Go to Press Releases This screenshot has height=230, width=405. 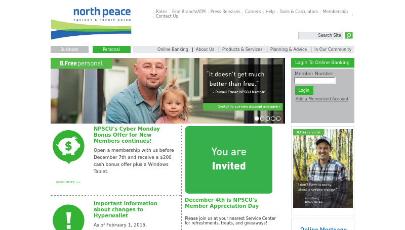coord(225,12)
